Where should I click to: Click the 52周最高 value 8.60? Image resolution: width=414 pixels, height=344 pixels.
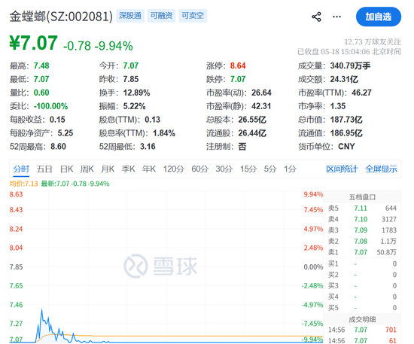58,147
